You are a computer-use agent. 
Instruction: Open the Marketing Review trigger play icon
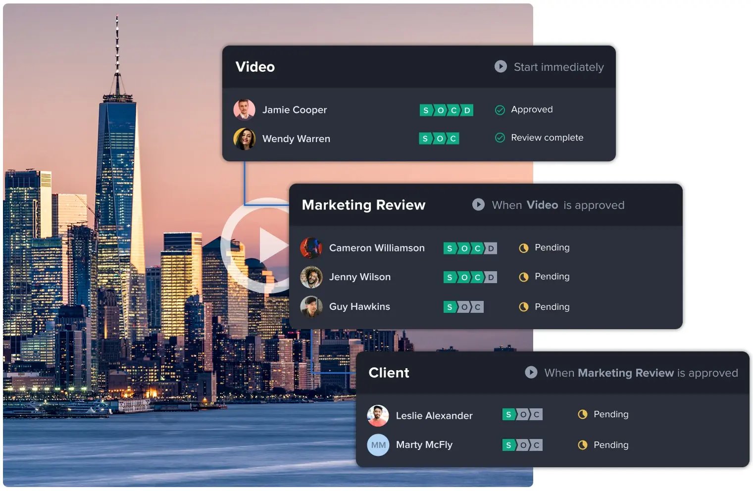478,205
